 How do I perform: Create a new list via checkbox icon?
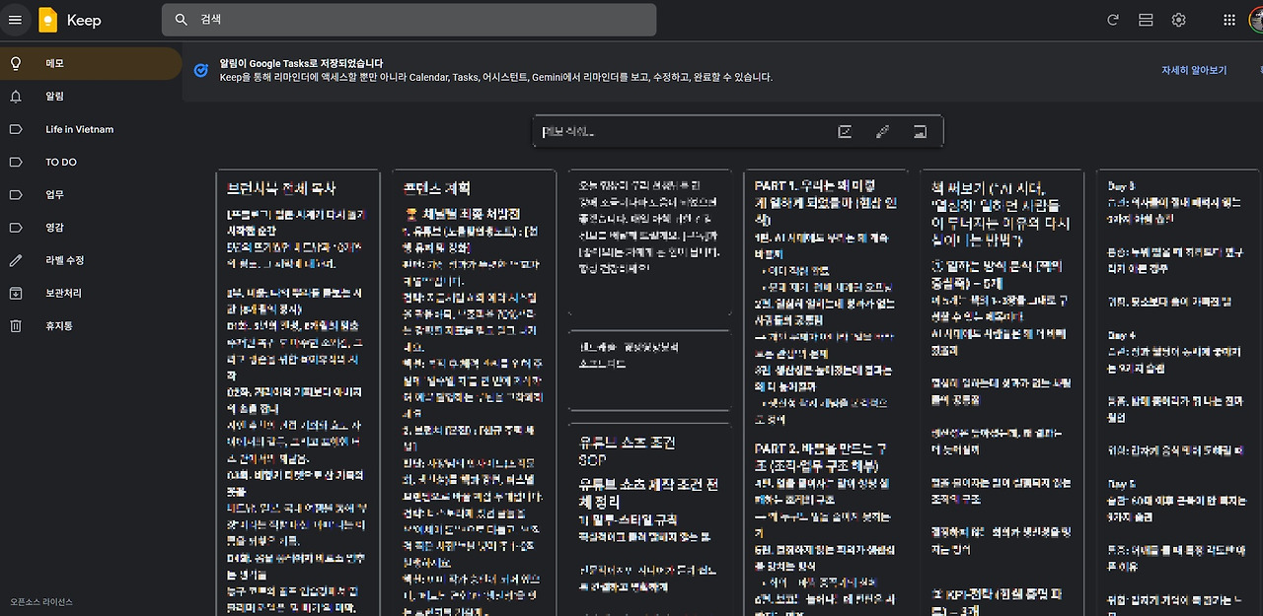click(845, 130)
